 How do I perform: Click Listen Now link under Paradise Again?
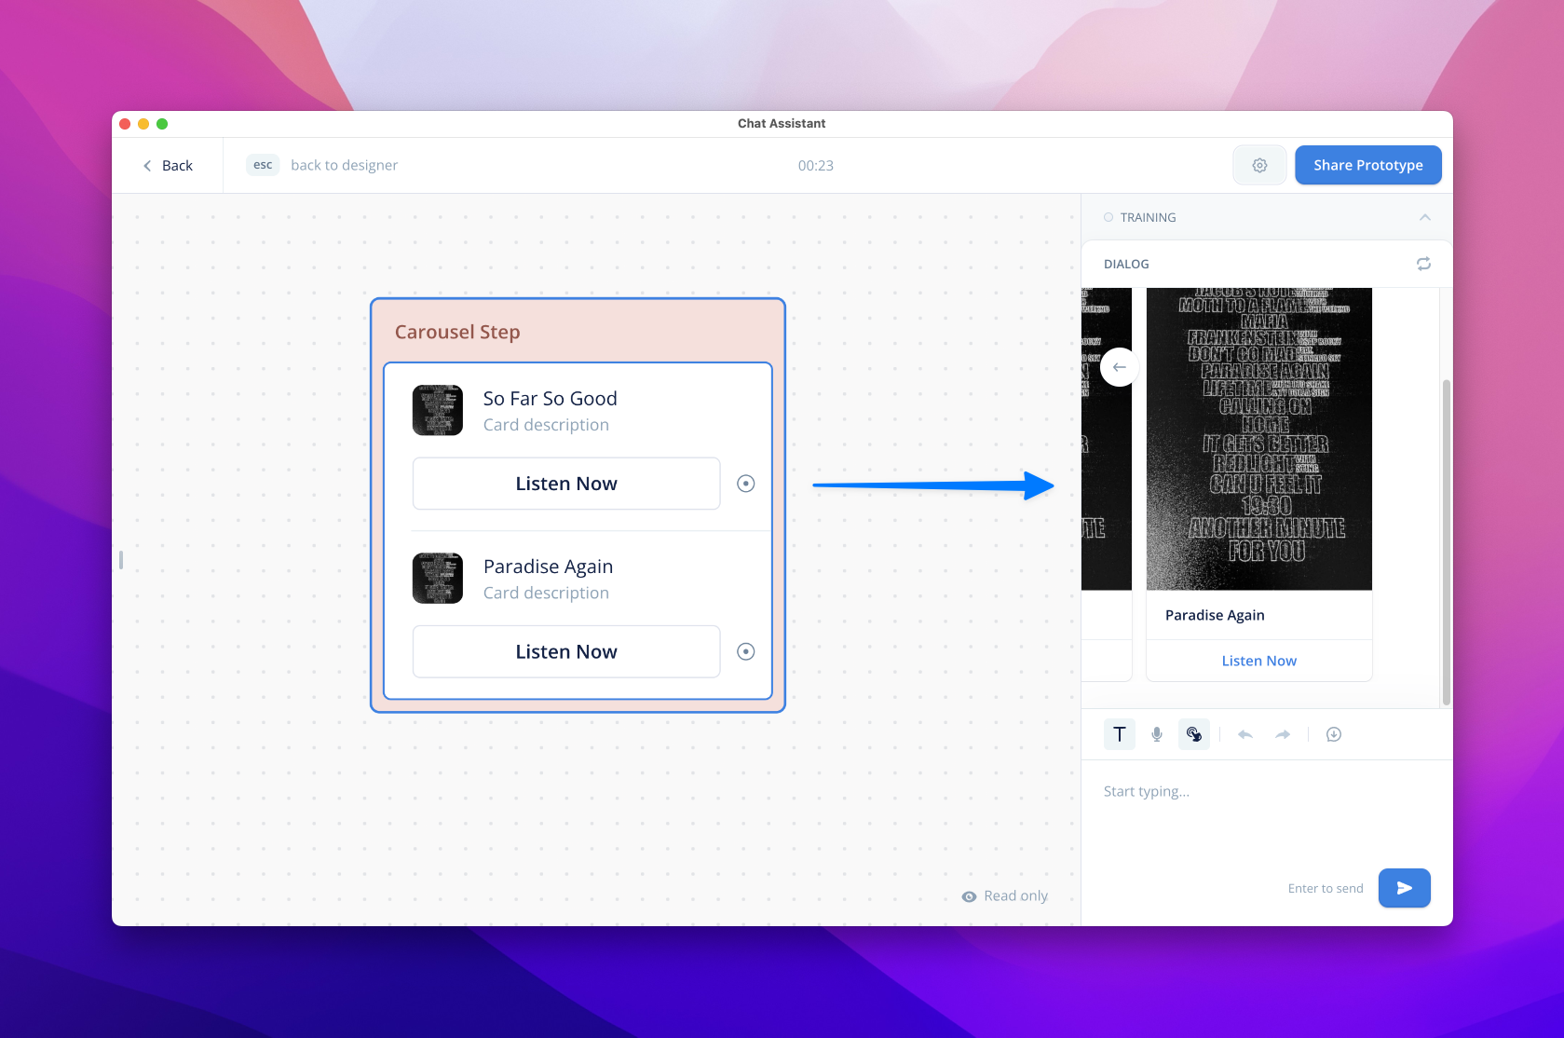click(1258, 661)
